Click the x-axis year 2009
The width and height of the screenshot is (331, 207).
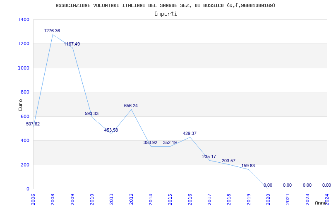coord(72,200)
